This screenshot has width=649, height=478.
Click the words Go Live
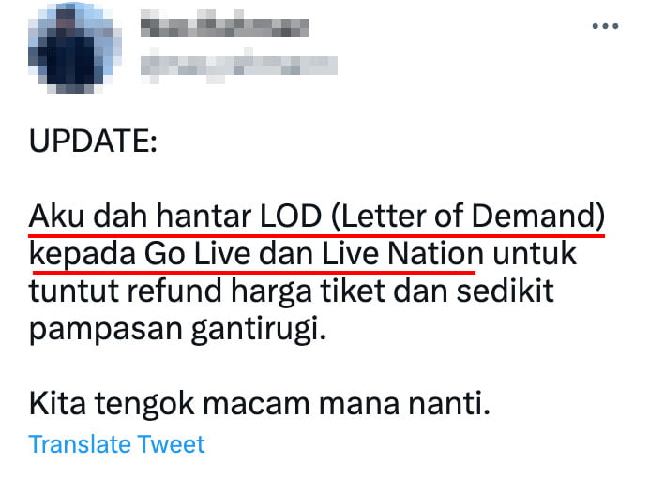tap(197, 253)
